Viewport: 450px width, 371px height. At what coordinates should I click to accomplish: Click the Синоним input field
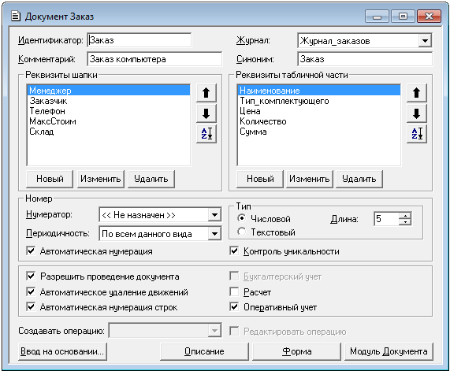click(x=365, y=59)
